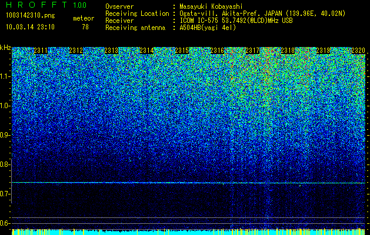Click the 0.8 frequency axis label
The width and height of the screenshot is (370, 235).
pyautogui.click(x=5, y=164)
